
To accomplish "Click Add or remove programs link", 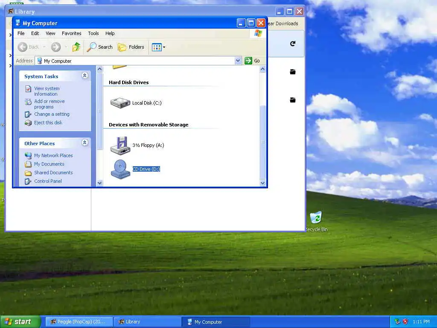I will [x=50, y=104].
